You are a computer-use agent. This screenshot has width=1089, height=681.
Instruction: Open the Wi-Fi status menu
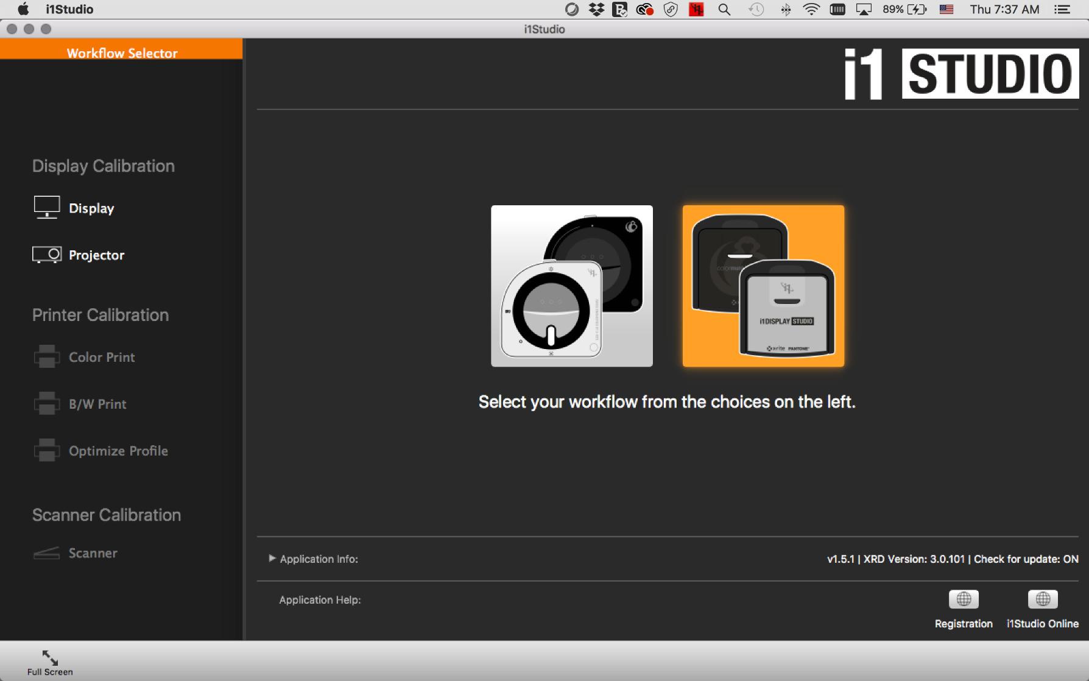[x=811, y=9]
